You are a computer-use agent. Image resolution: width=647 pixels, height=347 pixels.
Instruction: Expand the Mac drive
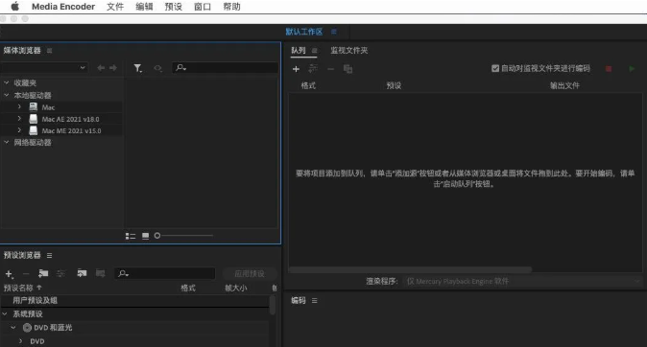point(19,106)
